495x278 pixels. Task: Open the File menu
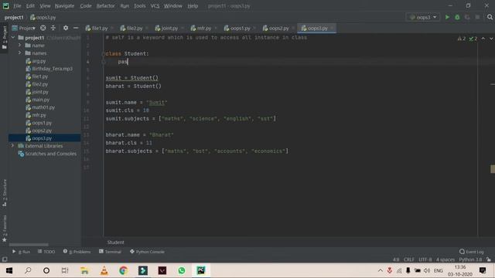tap(17, 5)
